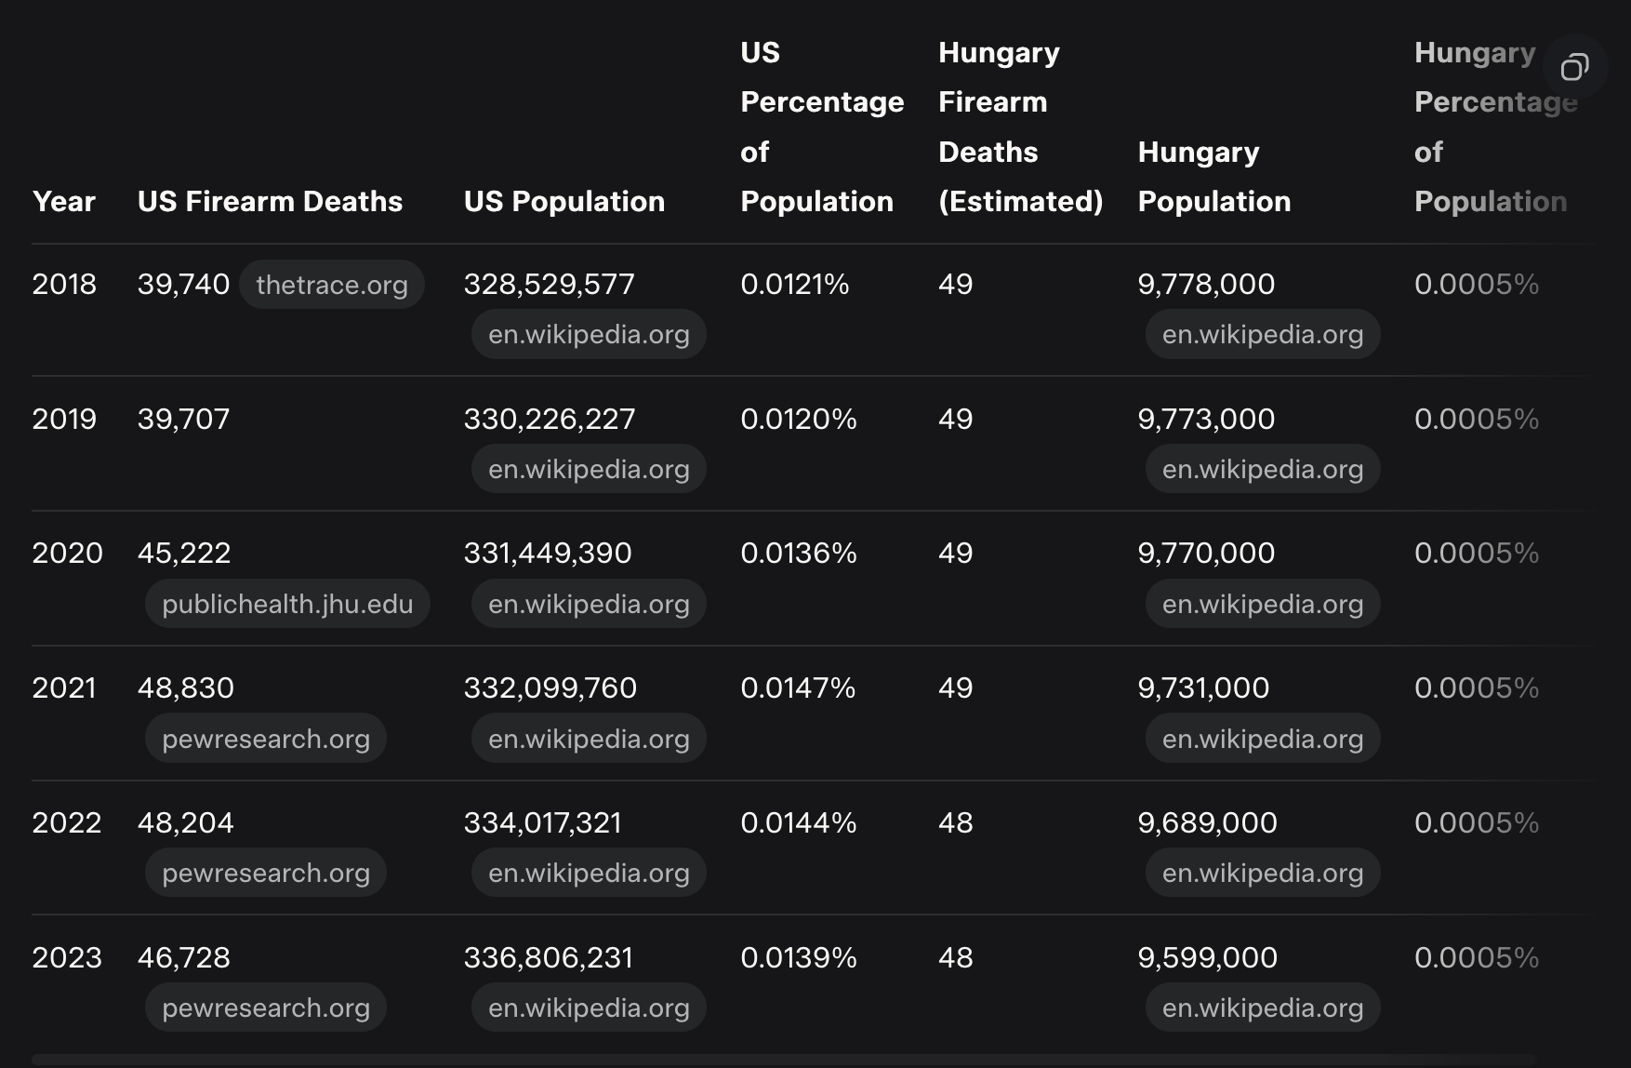Open wikipedia source for 2021 US population
This screenshot has height=1068, width=1631.
(588, 740)
